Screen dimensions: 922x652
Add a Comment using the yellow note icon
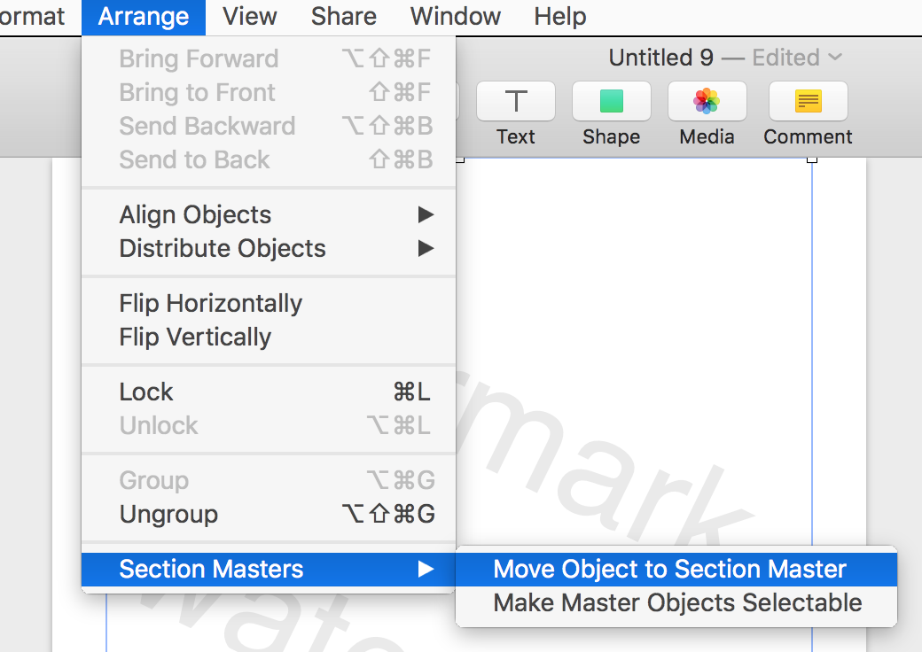[808, 102]
